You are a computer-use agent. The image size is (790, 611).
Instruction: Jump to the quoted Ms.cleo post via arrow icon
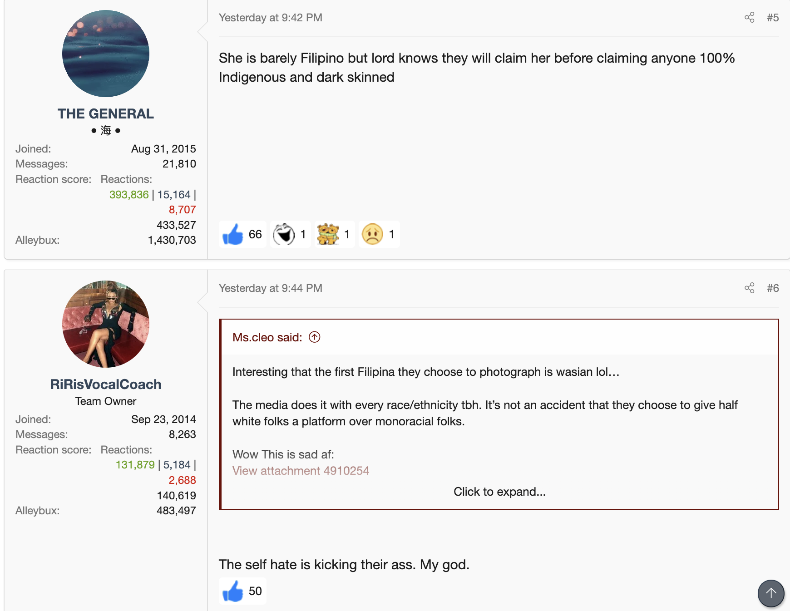[315, 337]
